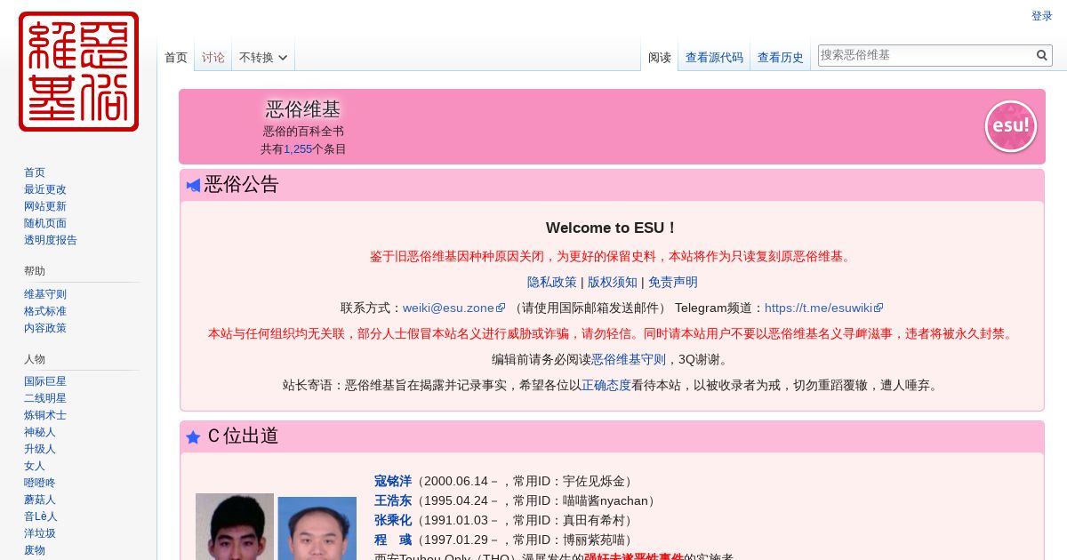The height and width of the screenshot is (560, 1067).
Task: Click the 恶俗公告 section heading
Action: click(x=242, y=184)
